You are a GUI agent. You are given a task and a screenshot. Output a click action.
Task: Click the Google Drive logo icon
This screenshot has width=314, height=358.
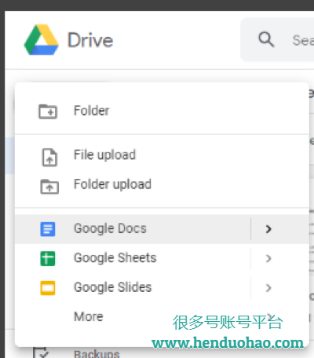point(42,40)
